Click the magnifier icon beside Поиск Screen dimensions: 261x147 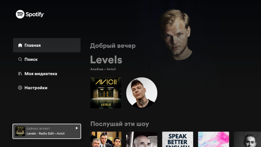click(20, 59)
